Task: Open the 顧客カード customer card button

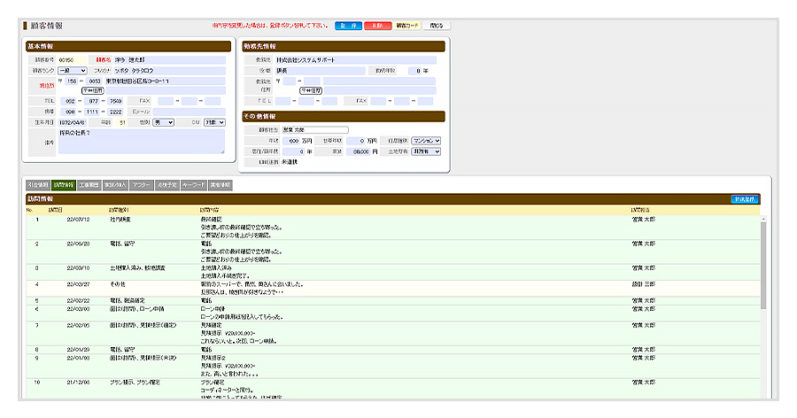Action: pos(407,26)
